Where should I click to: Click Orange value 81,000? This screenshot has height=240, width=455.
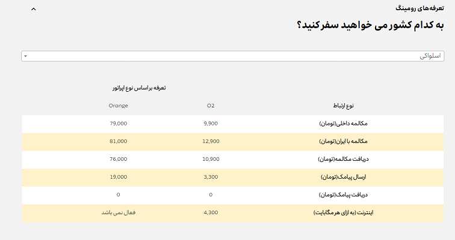click(119, 141)
